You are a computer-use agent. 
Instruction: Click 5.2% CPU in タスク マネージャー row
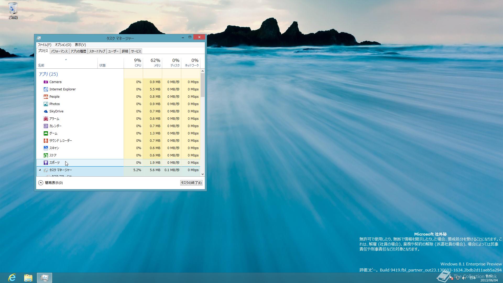click(x=137, y=170)
